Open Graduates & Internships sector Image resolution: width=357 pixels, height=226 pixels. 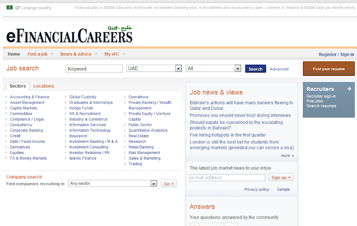click(91, 103)
